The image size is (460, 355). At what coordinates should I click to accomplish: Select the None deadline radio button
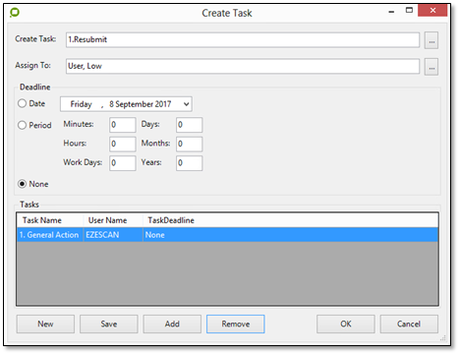pos(22,184)
